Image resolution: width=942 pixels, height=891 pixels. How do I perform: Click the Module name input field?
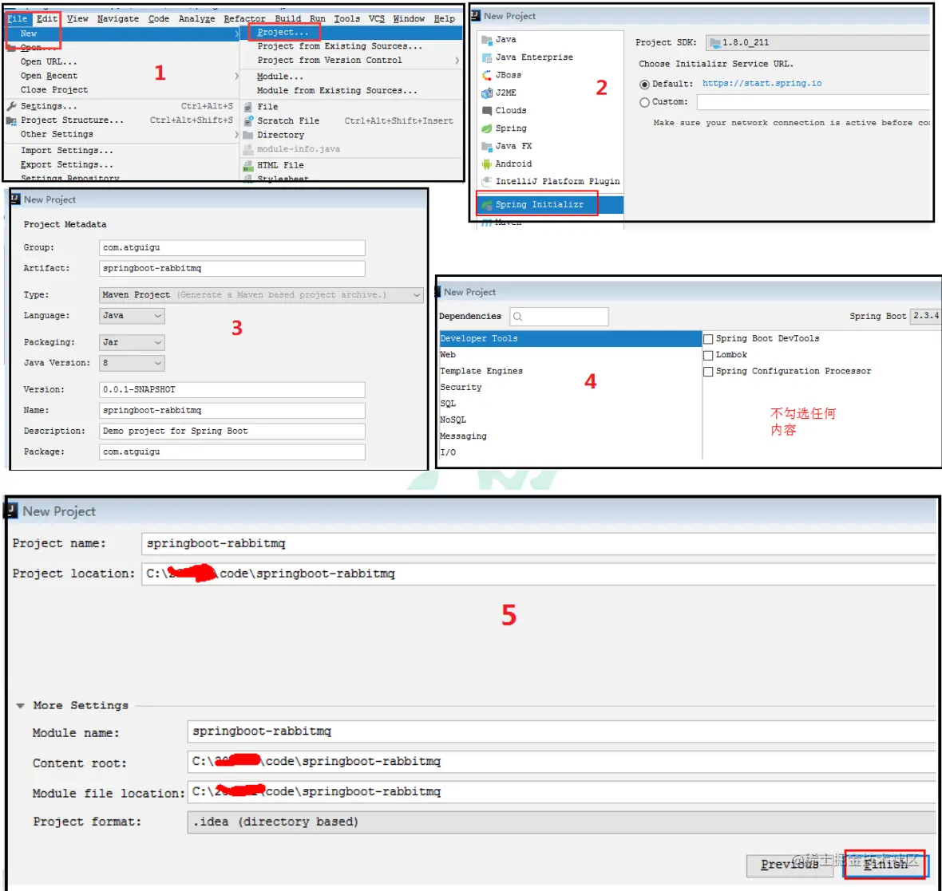pos(561,731)
